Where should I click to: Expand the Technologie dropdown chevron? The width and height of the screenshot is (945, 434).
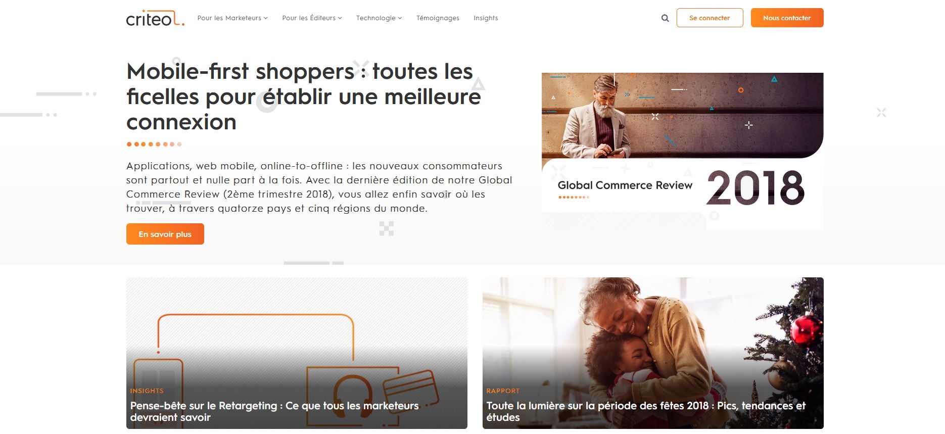[x=400, y=18]
